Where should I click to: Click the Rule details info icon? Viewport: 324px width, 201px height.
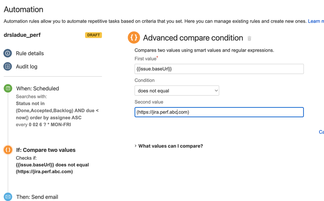(8, 53)
